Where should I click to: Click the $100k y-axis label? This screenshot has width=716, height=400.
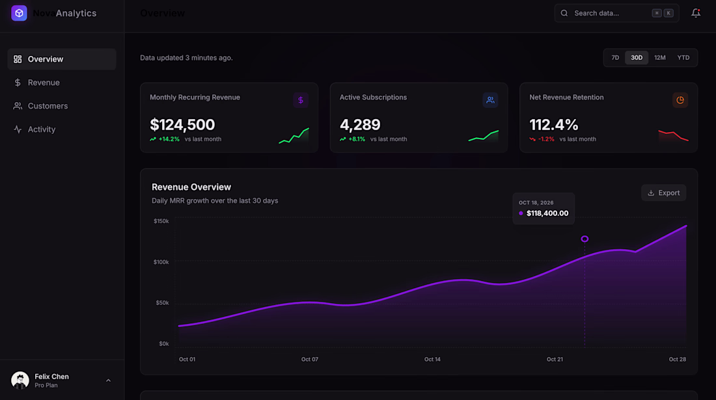point(161,262)
